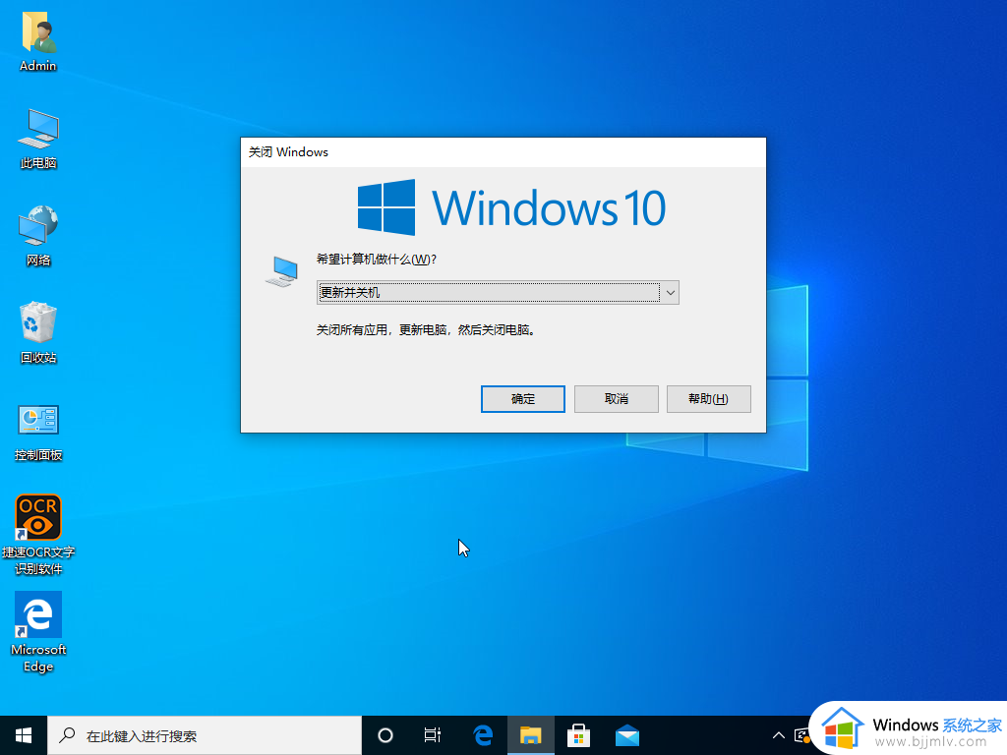Click the 关闭所有应用，更新电脑 description text
Image resolution: width=1007 pixels, height=755 pixels.
click(x=426, y=330)
